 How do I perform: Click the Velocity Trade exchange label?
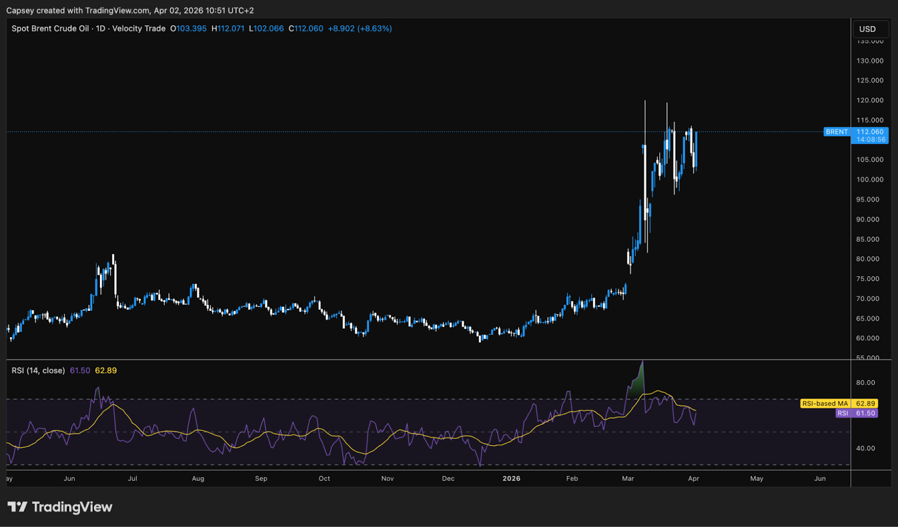point(140,28)
